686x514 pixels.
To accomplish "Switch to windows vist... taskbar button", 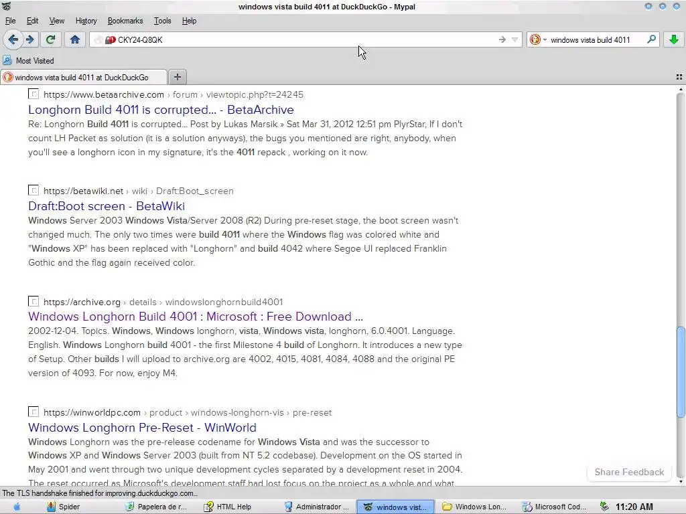I will pos(395,507).
